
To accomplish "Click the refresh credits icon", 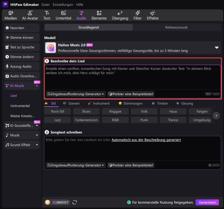I will click(75, 202).
